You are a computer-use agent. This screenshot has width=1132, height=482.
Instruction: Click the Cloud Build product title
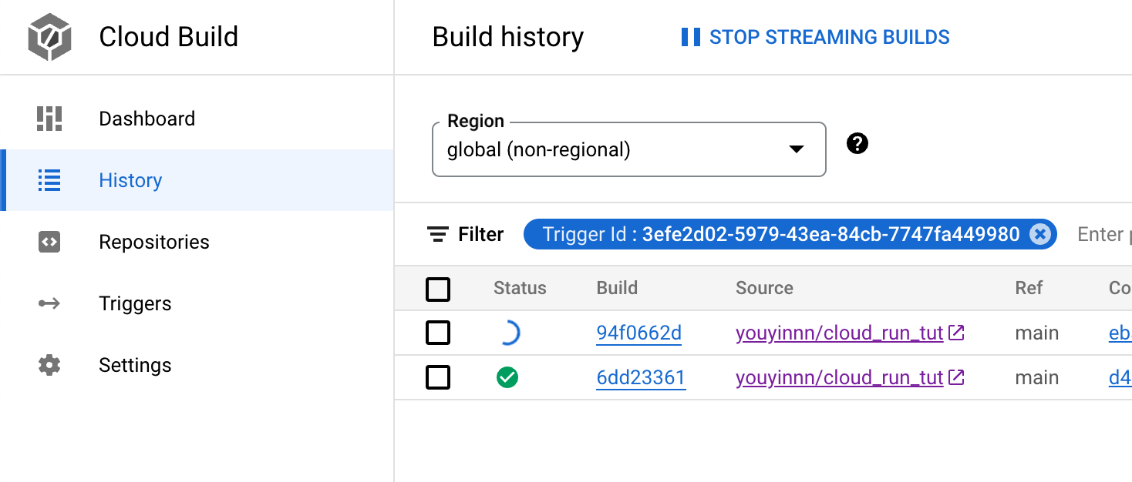coord(169,37)
